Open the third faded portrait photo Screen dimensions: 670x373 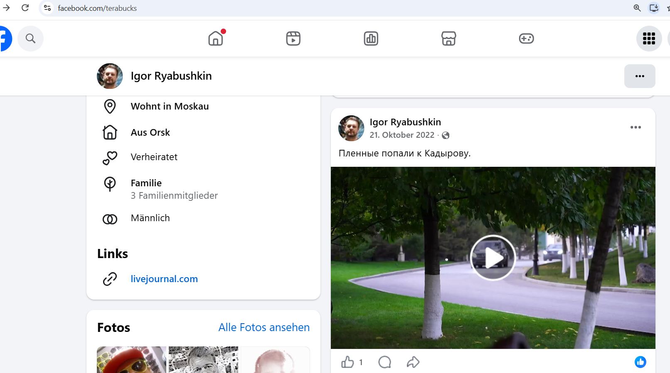pyautogui.click(x=275, y=360)
